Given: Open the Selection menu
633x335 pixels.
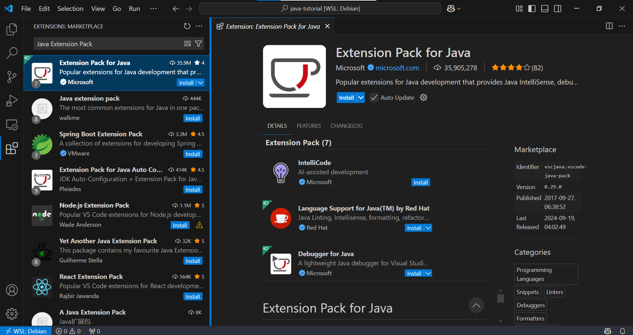Looking at the screenshot, I should [x=70, y=9].
